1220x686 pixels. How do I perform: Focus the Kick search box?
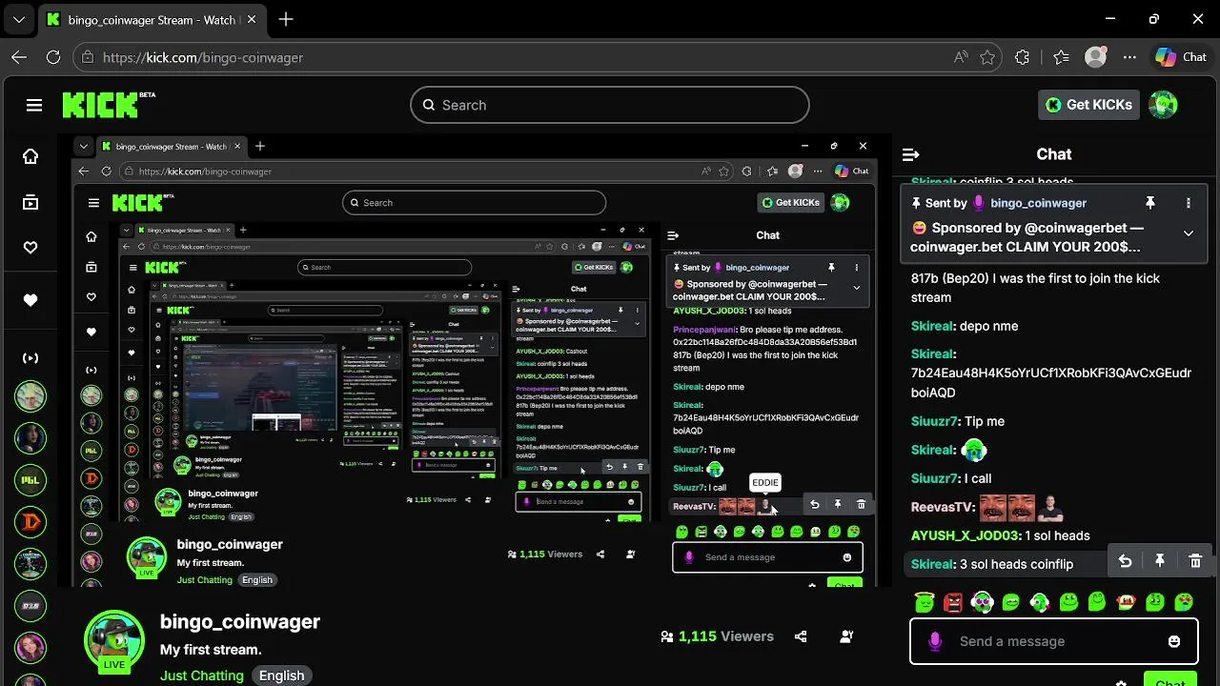click(x=610, y=105)
